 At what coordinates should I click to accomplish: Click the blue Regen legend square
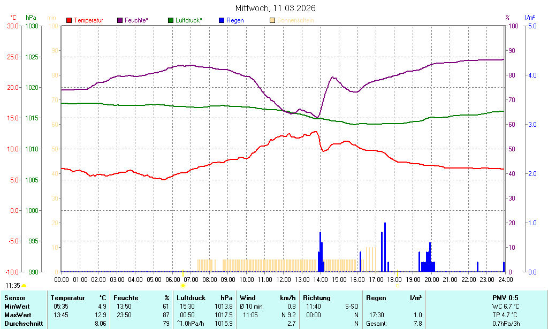pos(222,20)
